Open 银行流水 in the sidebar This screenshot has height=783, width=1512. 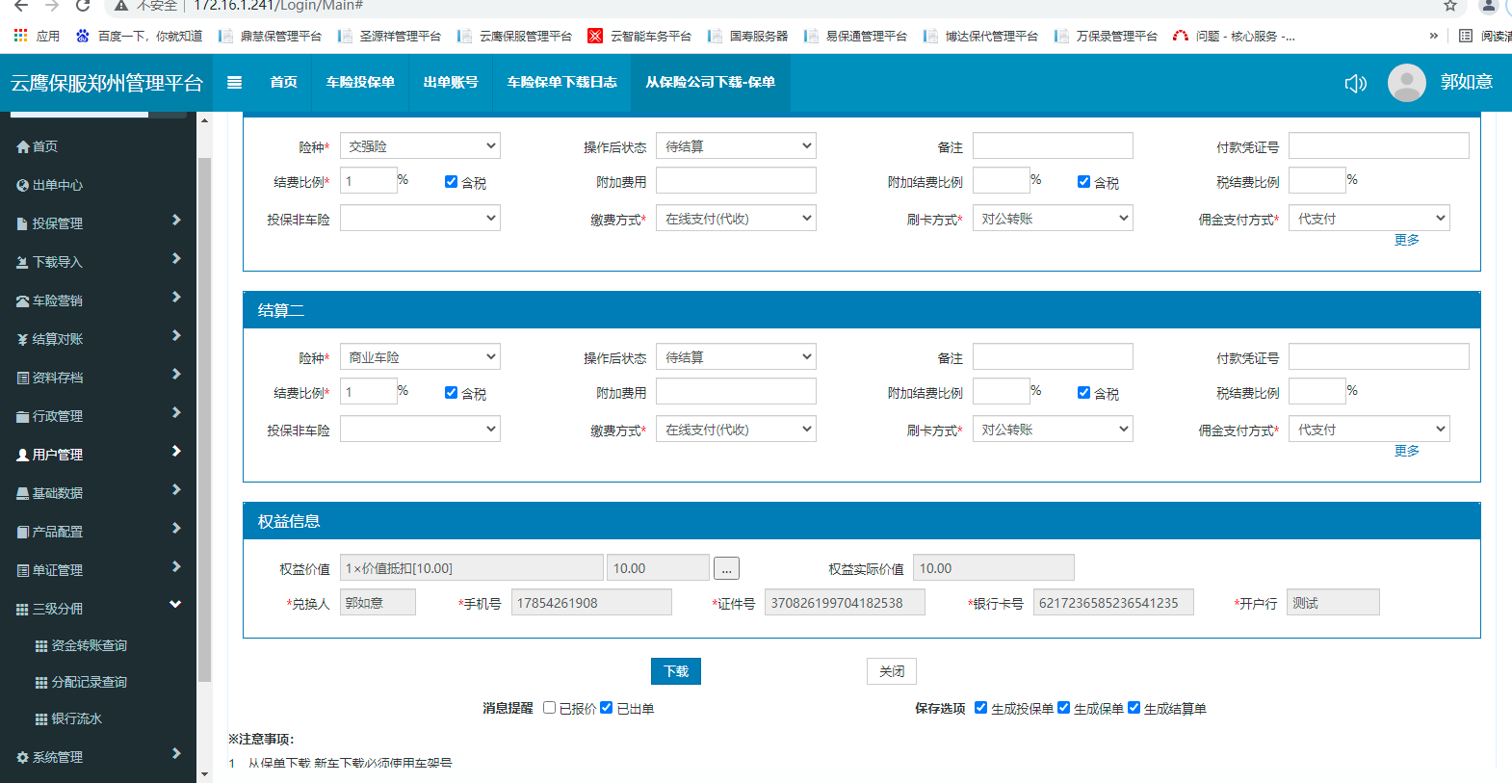tap(76, 718)
